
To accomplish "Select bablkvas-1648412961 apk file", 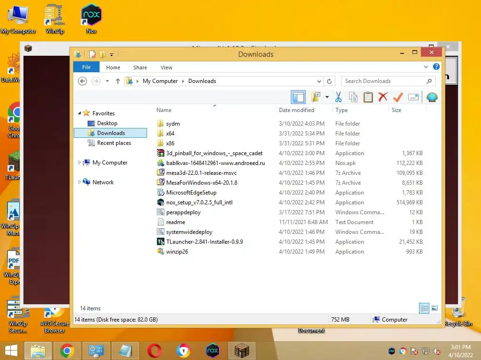I will pyautogui.click(x=215, y=163).
